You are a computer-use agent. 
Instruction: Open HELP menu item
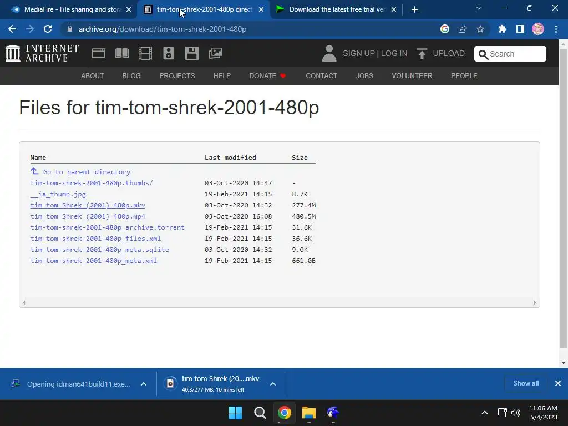click(x=222, y=75)
